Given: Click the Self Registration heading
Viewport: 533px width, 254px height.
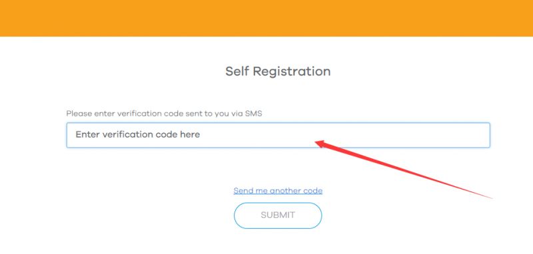Looking at the screenshot, I should click(278, 72).
